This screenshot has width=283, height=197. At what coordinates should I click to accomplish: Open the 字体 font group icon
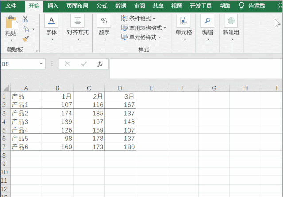tap(51, 21)
